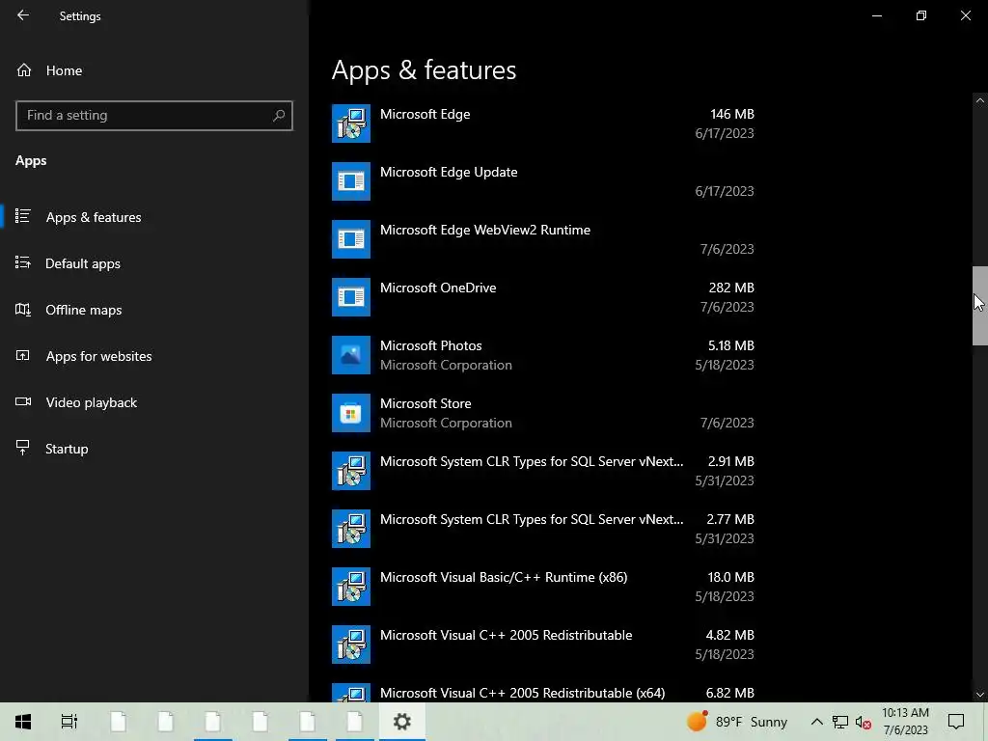Click the Microsoft Store app icon

tap(351, 413)
